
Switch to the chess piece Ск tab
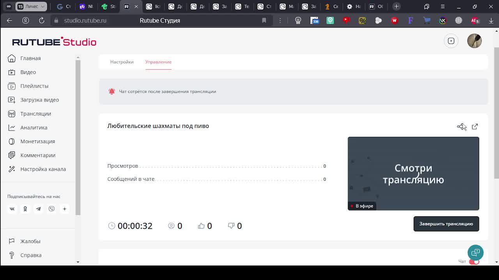pos(331,7)
